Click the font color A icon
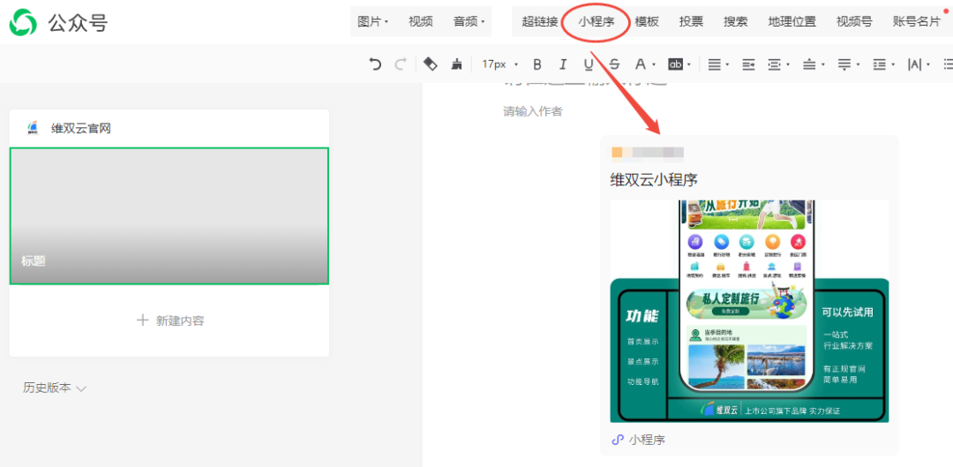This screenshot has height=467, width=953. pyautogui.click(x=640, y=64)
